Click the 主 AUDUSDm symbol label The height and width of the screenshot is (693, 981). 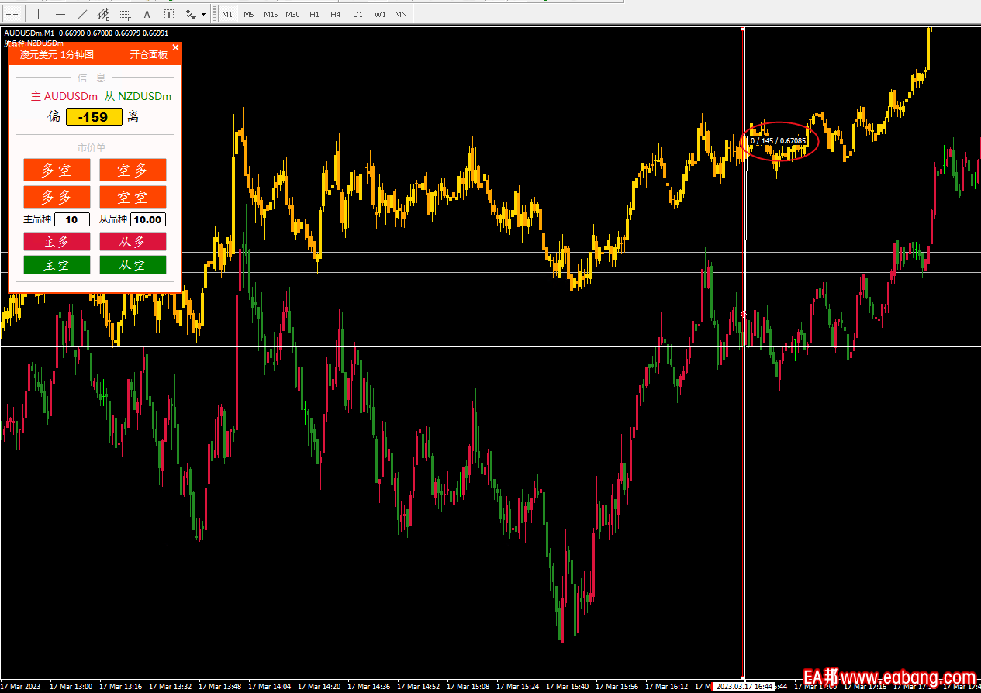(x=64, y=97)
